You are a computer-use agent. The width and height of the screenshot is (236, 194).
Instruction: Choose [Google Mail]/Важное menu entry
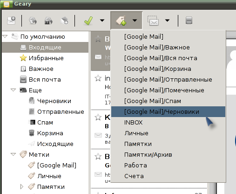tap(168, 47)
